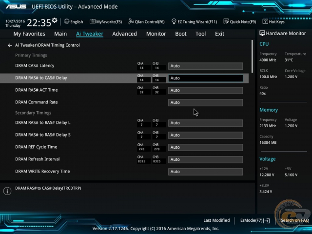Click BCLK 100.0 MHz value
The width and height of the screenshot is (312, 234).
click(x=268, y=77)
